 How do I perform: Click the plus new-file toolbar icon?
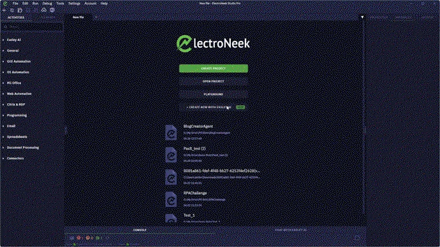pyautogui.click(x=4, y=10)
